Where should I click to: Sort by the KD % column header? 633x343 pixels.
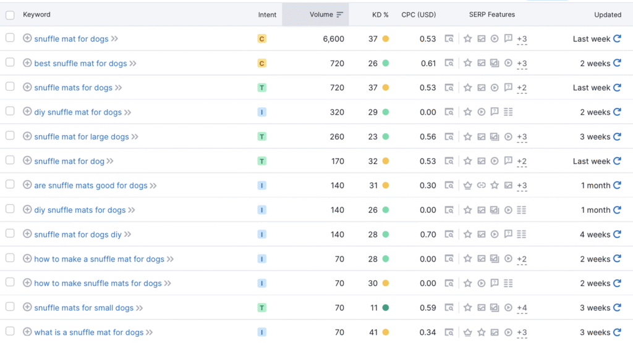pyautogui.click(x=380, y=15)
